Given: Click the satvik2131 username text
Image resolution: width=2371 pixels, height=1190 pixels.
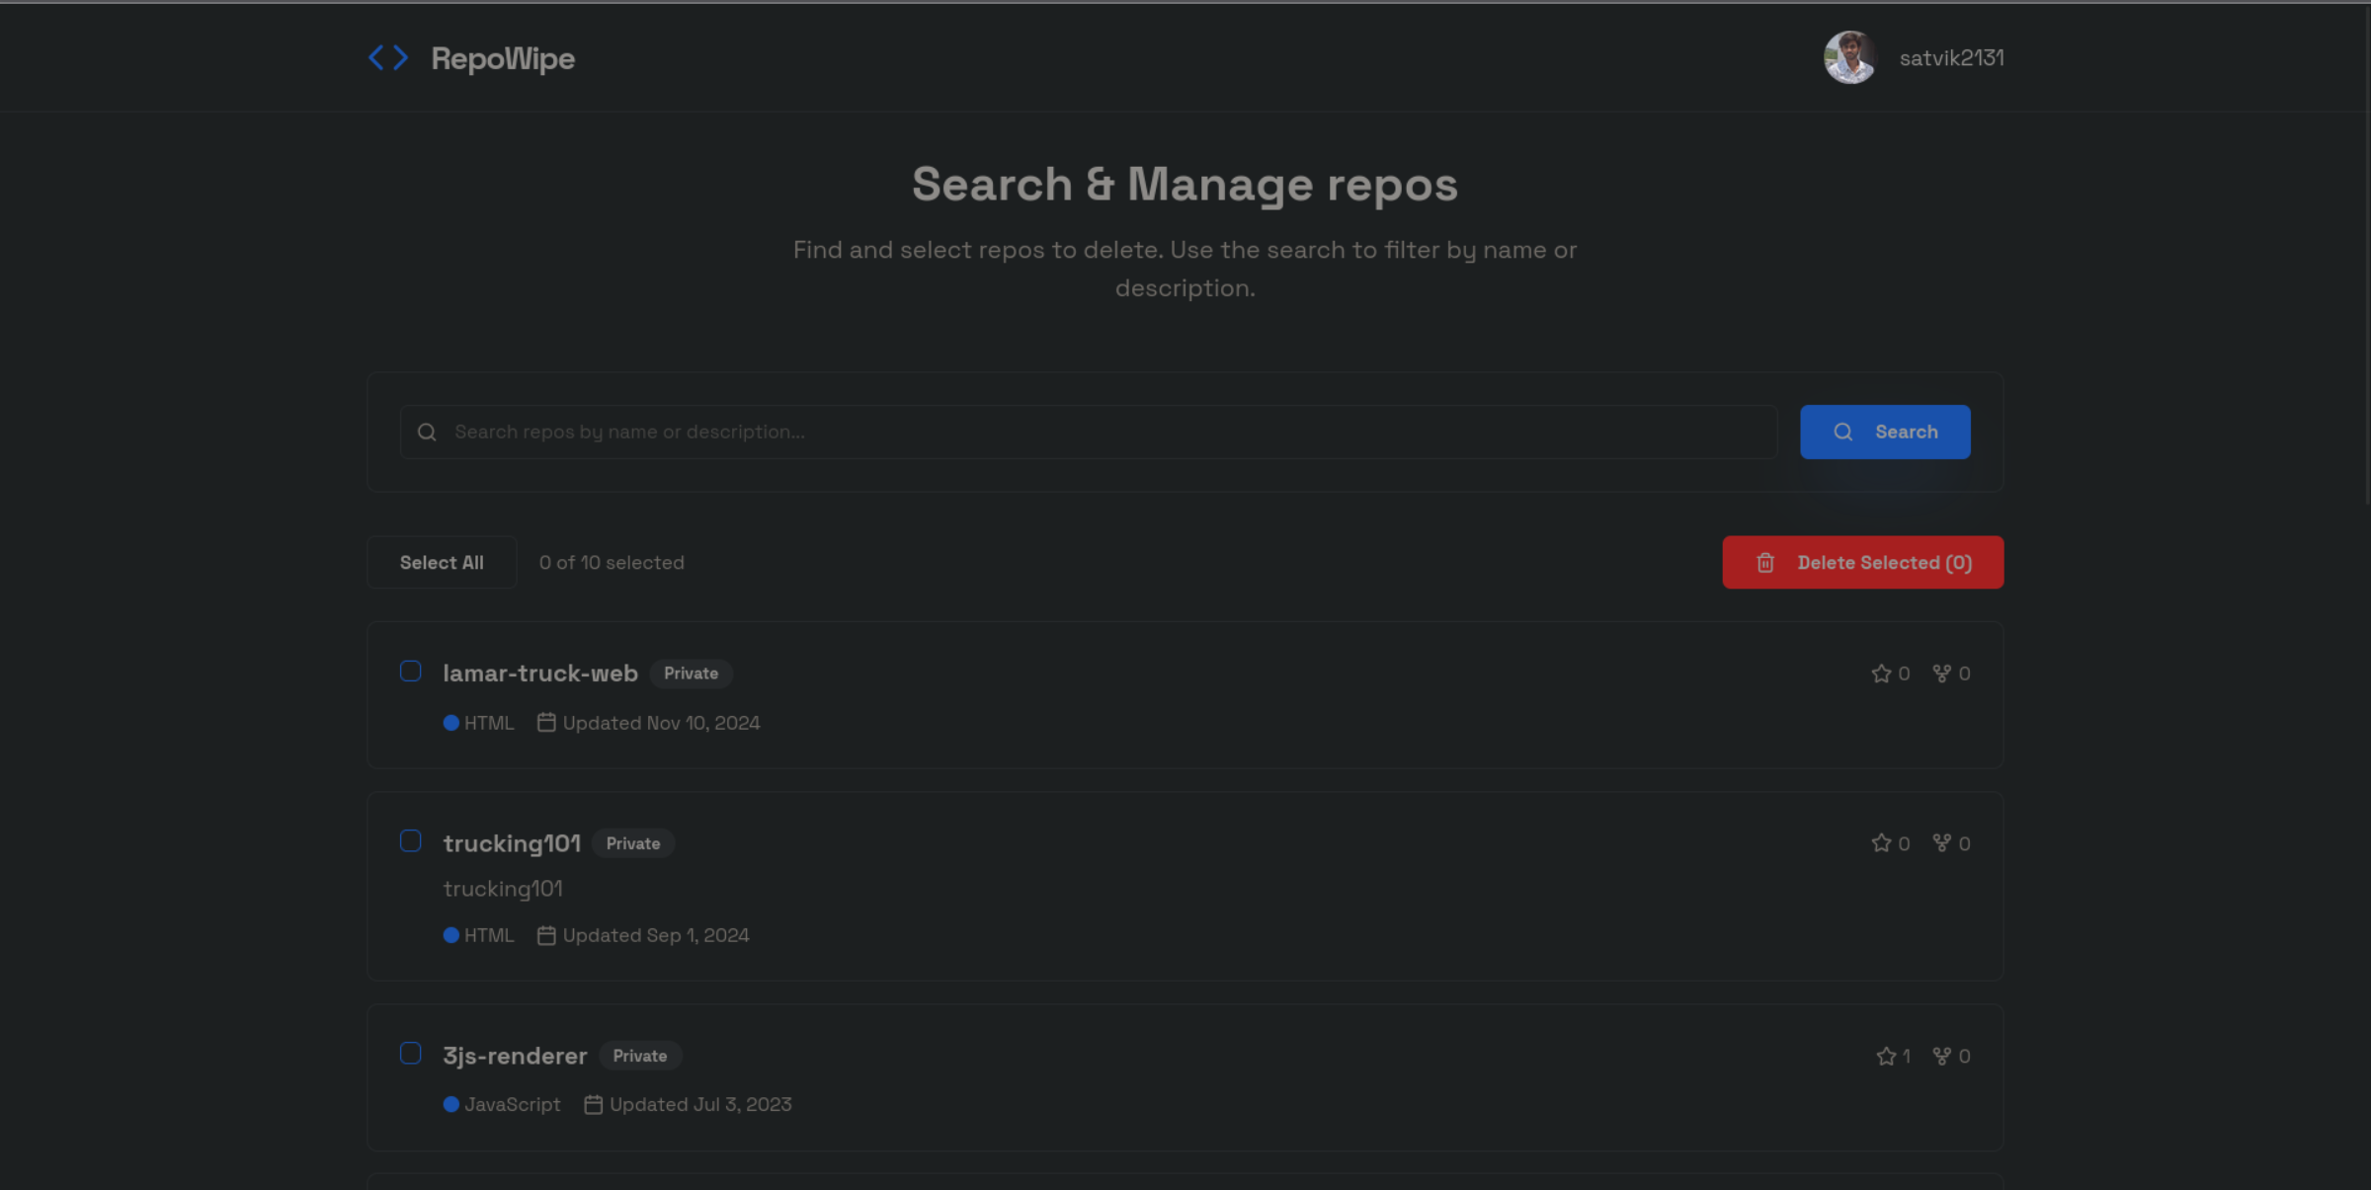Looking at the screenshot, I should click(1951, 58).
